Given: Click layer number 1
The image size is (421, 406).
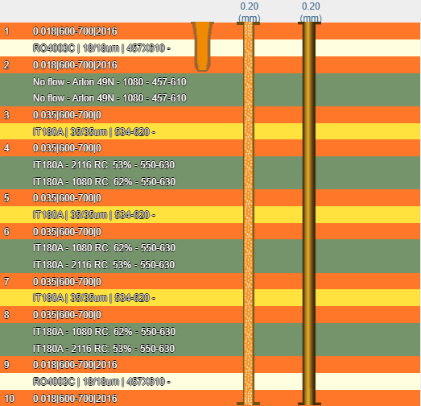Looking at the screenshot, I should 6,31.
